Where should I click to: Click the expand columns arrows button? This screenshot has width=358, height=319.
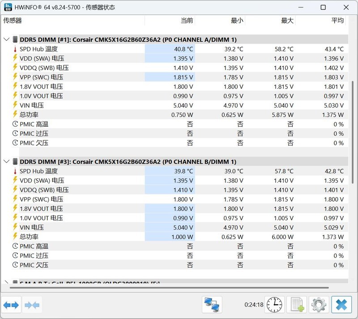point(11,305)
